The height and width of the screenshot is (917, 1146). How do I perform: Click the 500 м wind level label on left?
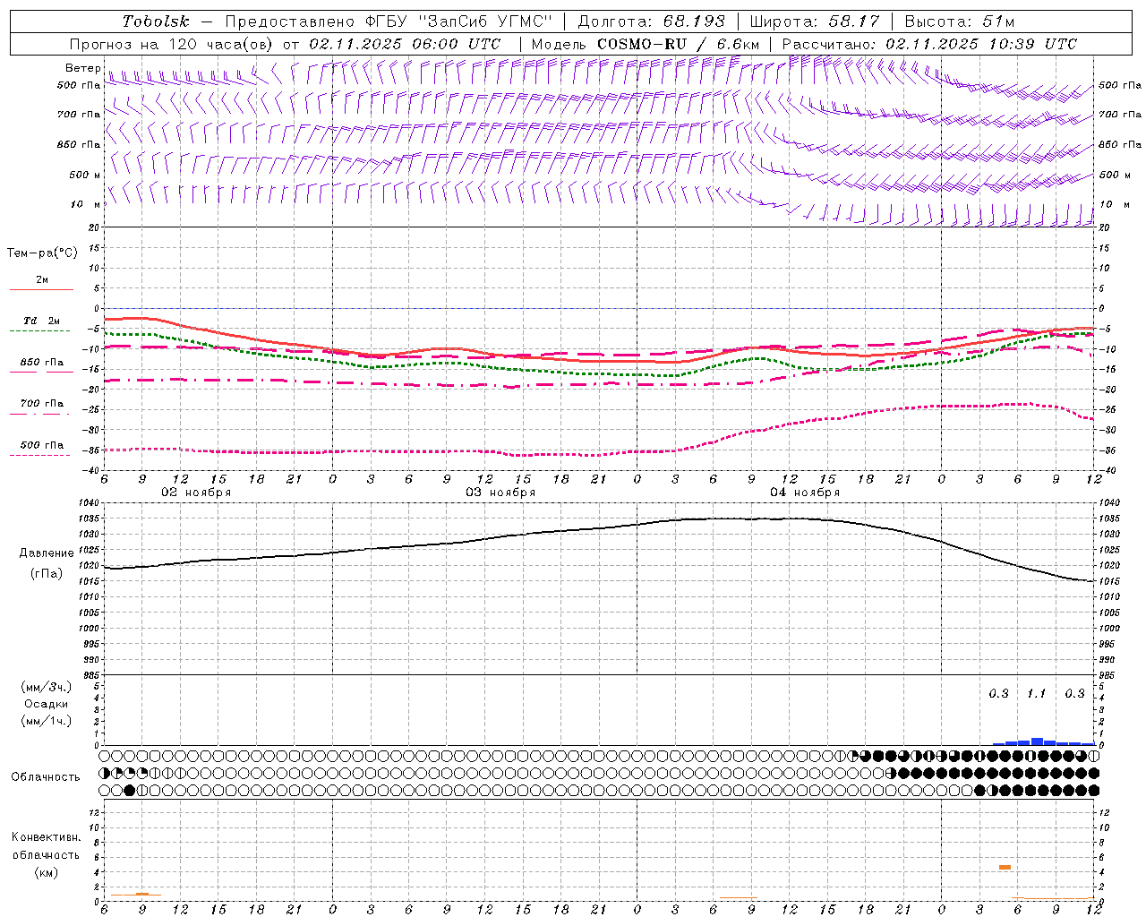click(86, 176)
